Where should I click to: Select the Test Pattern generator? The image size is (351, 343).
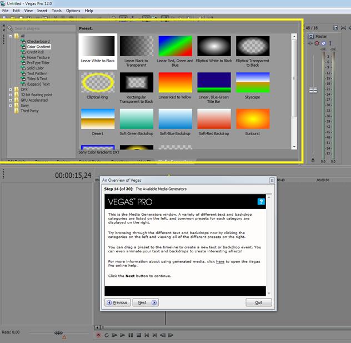[37, 73]
